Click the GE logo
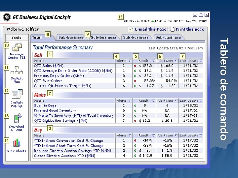 click(x=7, y=17)
